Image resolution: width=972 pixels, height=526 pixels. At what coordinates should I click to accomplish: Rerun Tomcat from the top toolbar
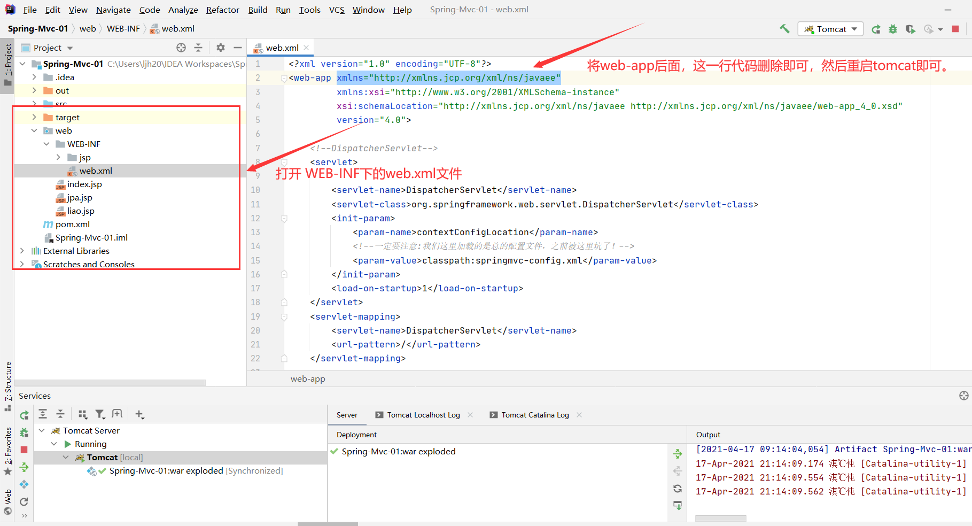tap(876, 29)
